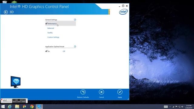Cancel changes with the X circle button
Viewport: 194px width, 109px height.
(101, 92)
